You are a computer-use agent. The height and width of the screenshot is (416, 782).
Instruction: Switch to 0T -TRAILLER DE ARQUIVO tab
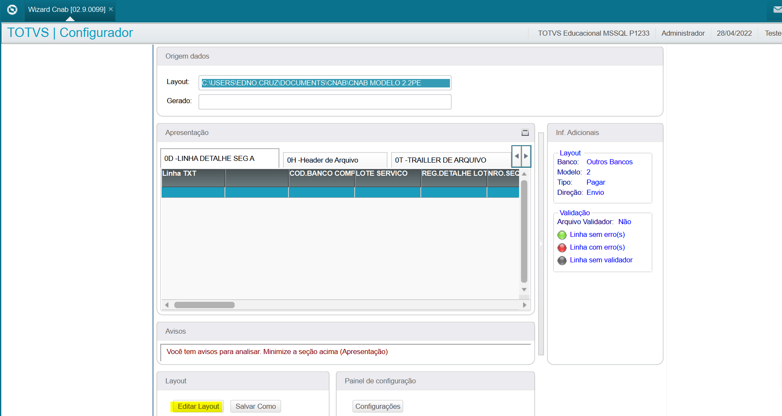451,160
